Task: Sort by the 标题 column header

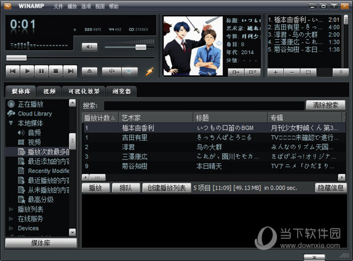Action: [x=230, y=117]
